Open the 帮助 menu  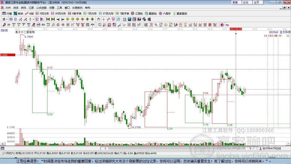88,8
